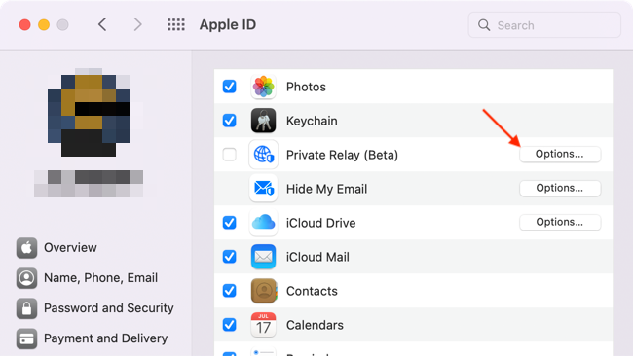Go forward with the right chevron

[x=137, y=24]
